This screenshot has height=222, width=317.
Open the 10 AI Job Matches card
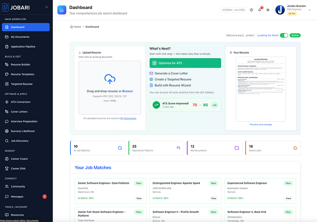tap(98, 148)
